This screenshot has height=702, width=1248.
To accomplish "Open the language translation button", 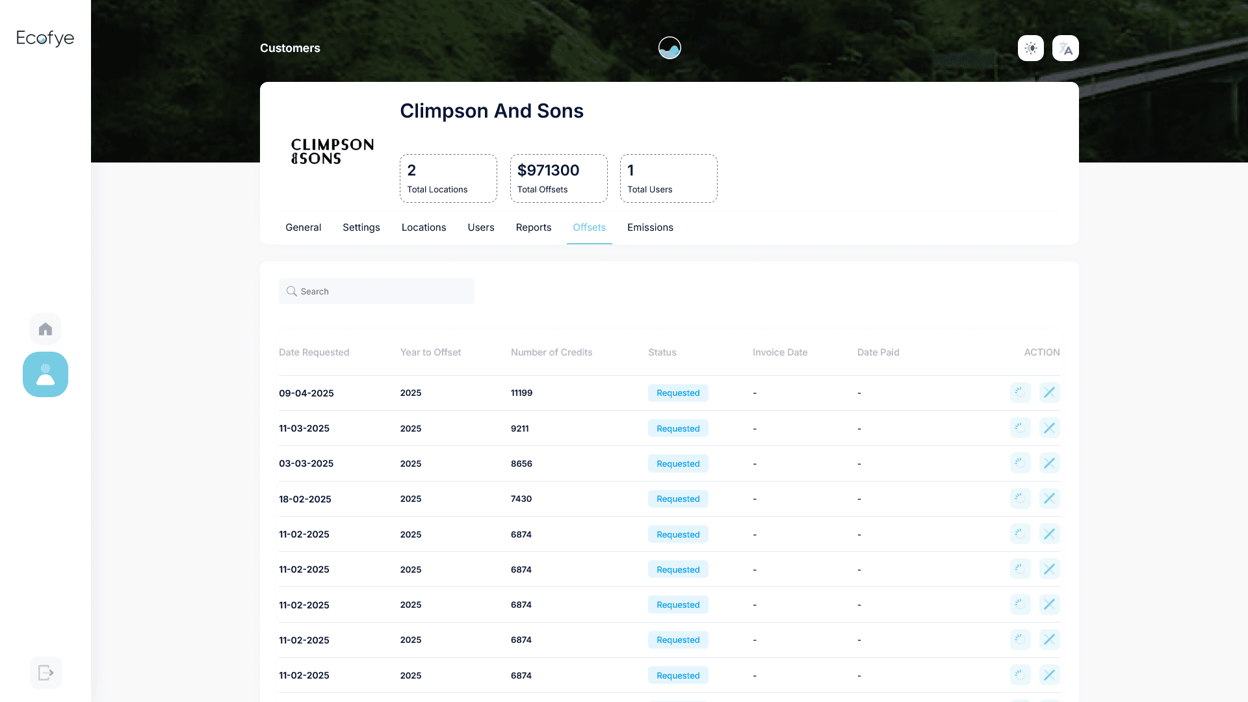I will [x=1065, y=48].
